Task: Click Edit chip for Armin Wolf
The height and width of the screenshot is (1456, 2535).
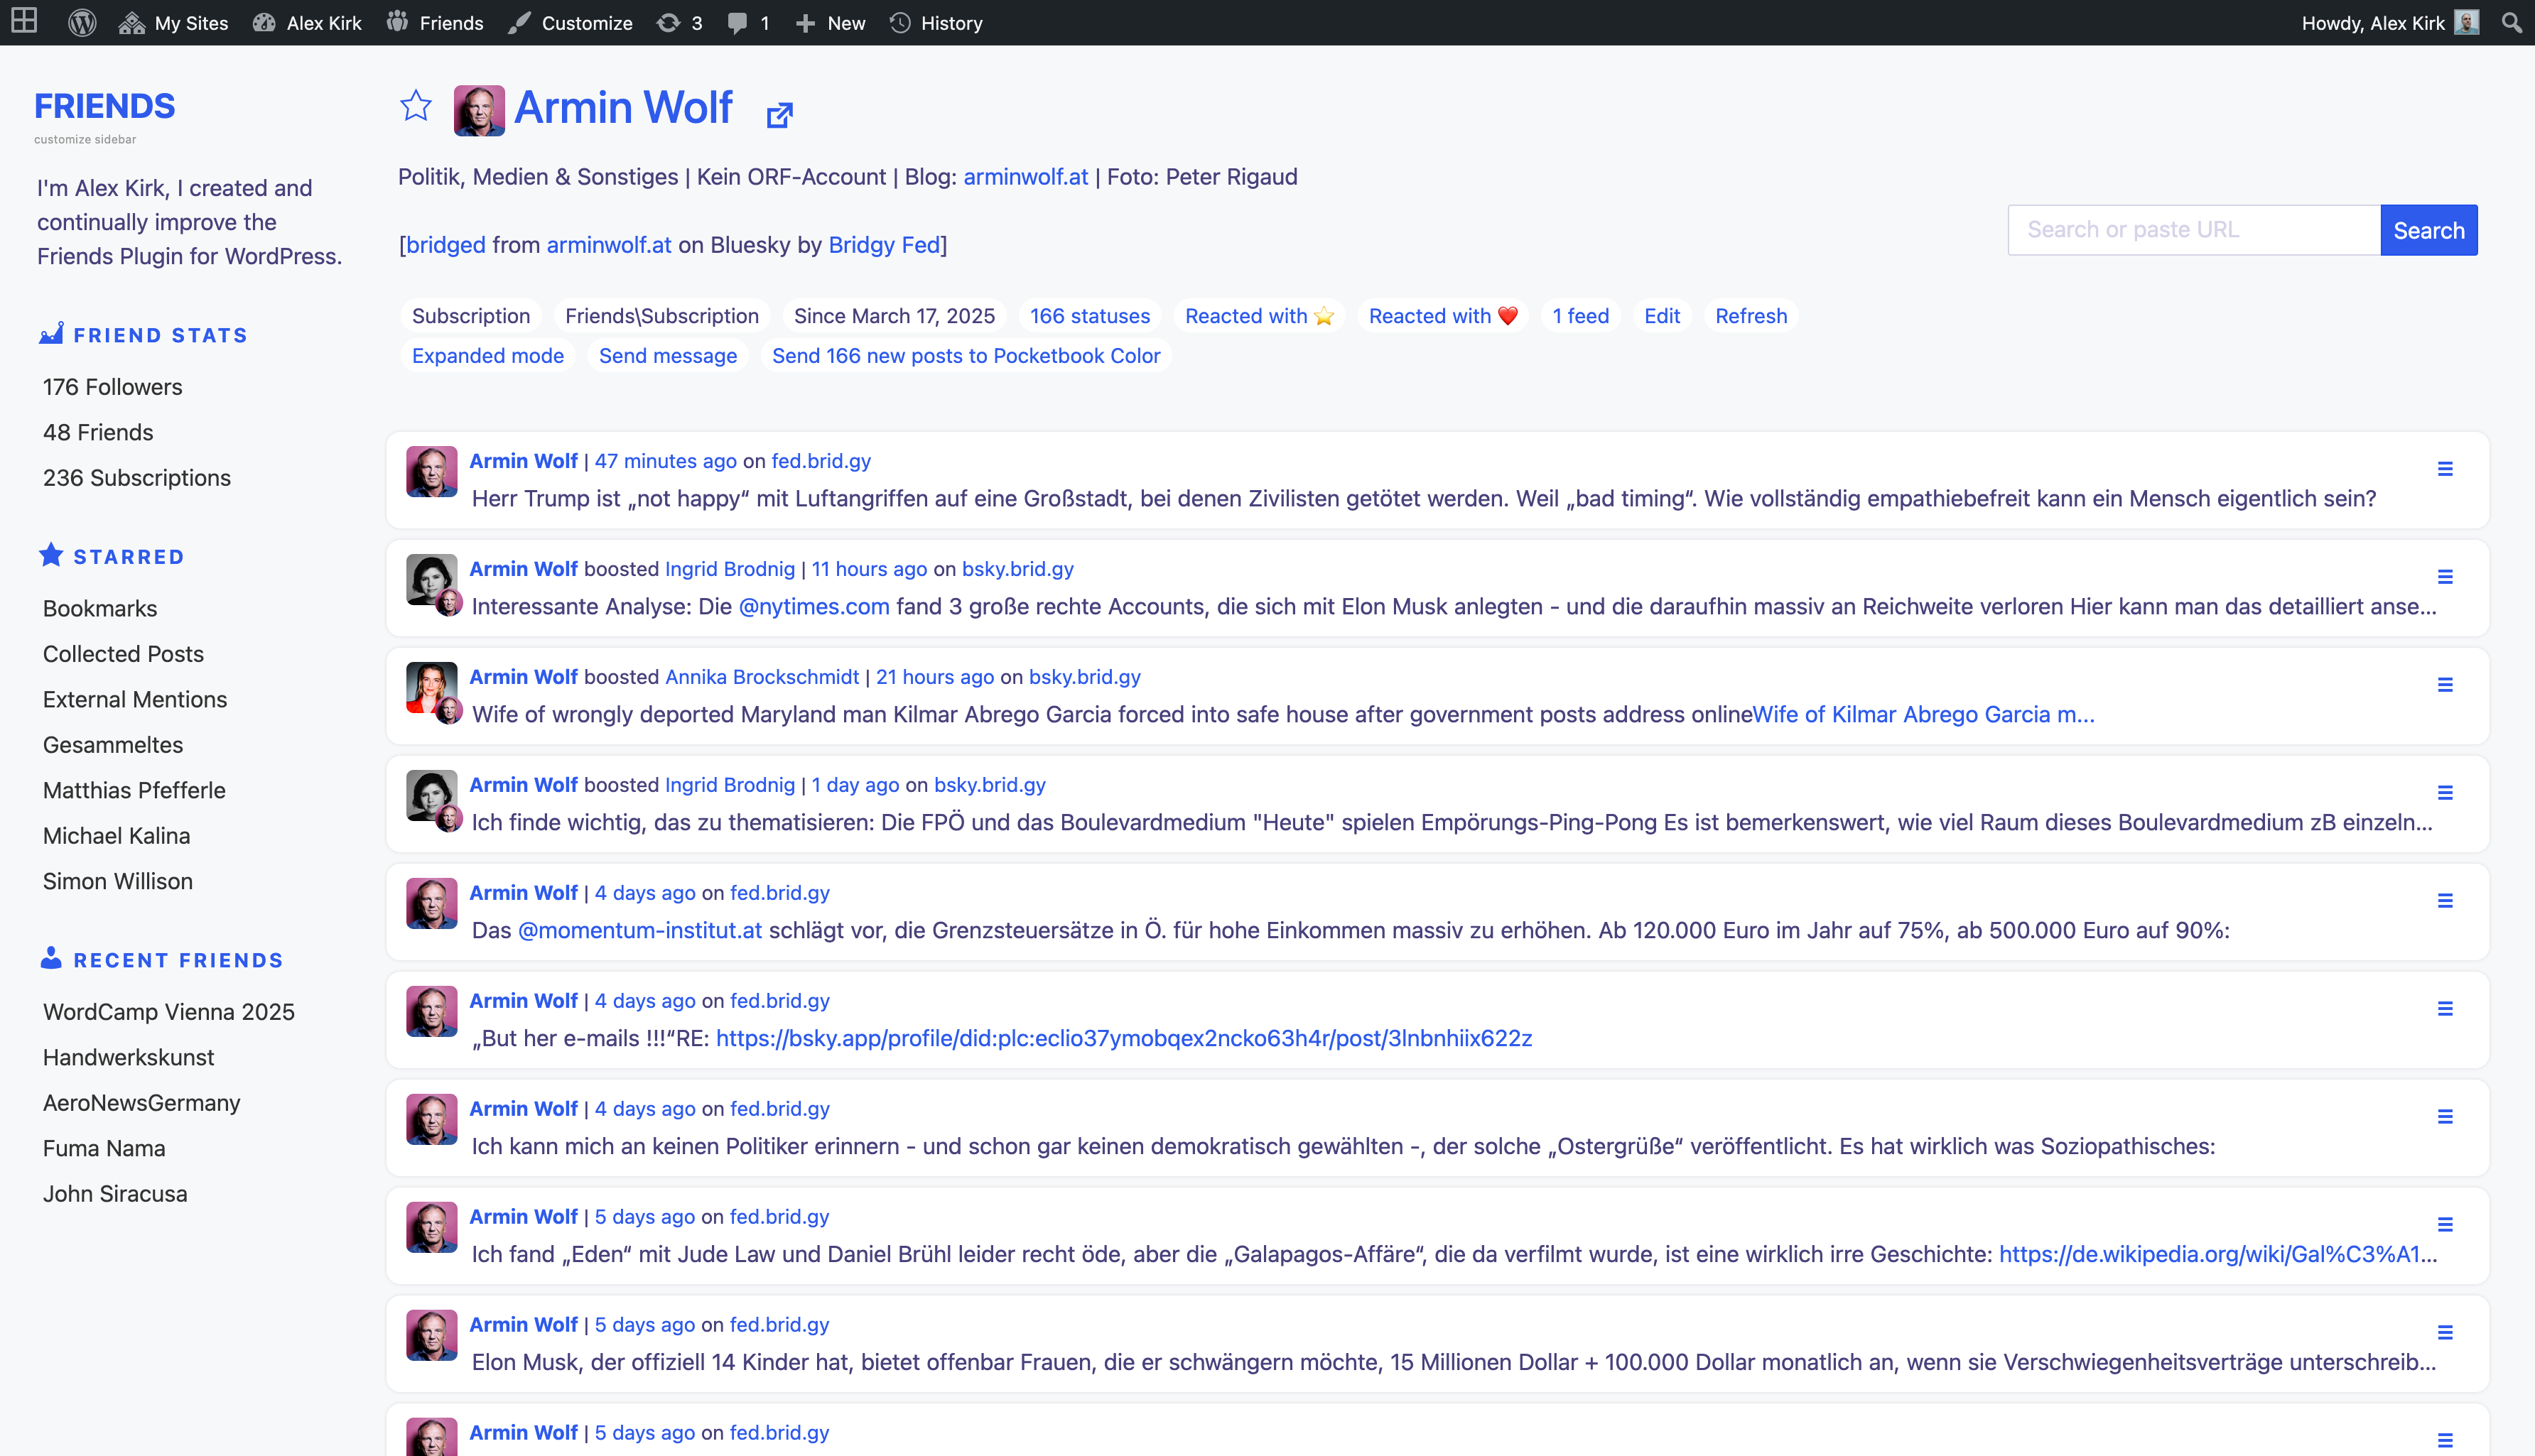Action: coord(1661,316)
